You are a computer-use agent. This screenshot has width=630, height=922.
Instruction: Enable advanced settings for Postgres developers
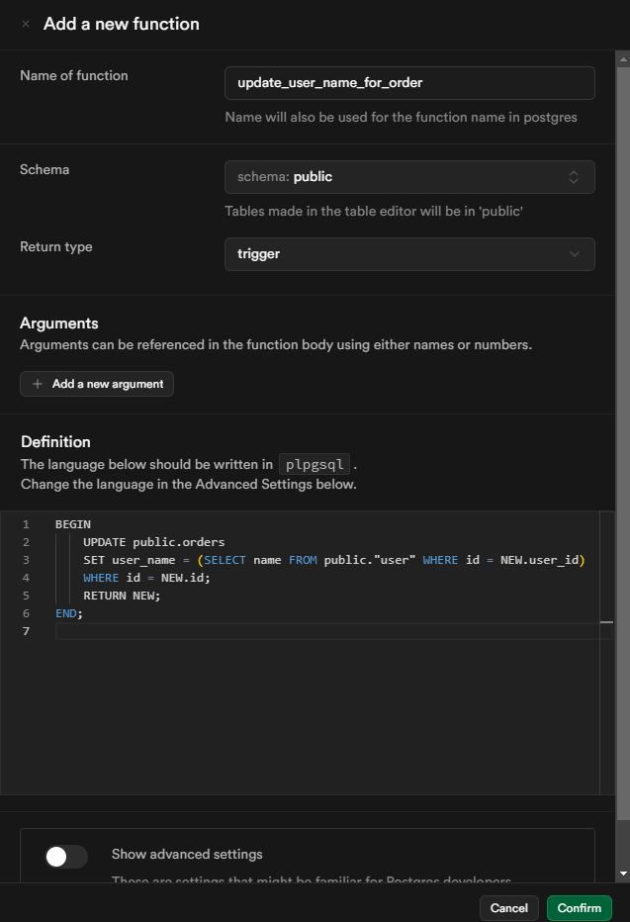tap(66, 857)
